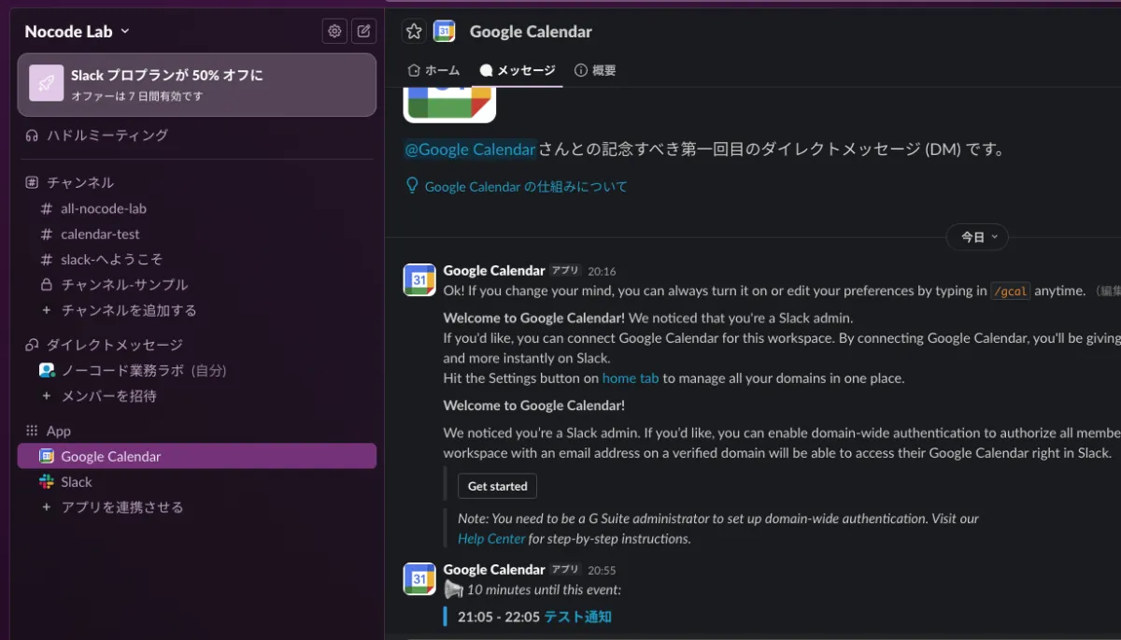The image size is (1121, 640).
Task: Switch to the ホーム tab
Action: tap(434, 70)
